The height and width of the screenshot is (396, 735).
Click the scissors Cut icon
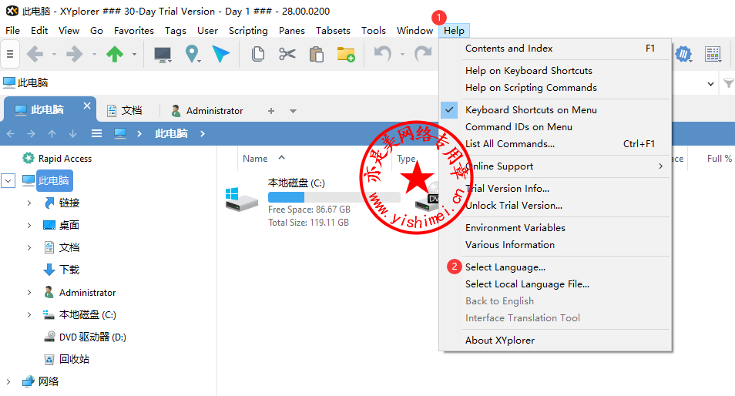tap(287, 54)
